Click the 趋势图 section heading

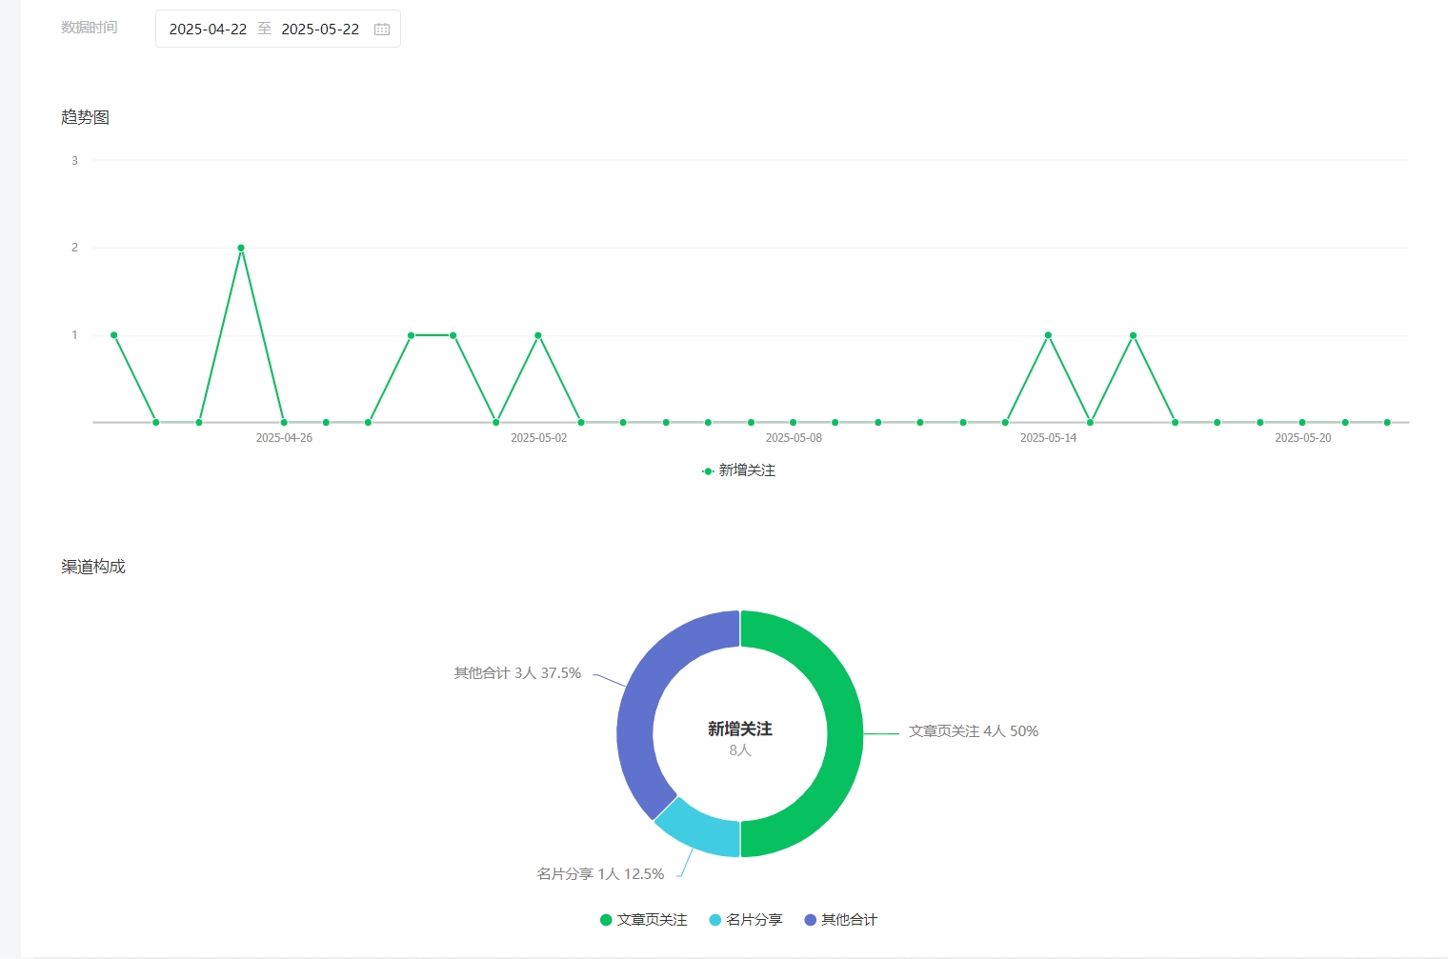(x=86, y=117)
